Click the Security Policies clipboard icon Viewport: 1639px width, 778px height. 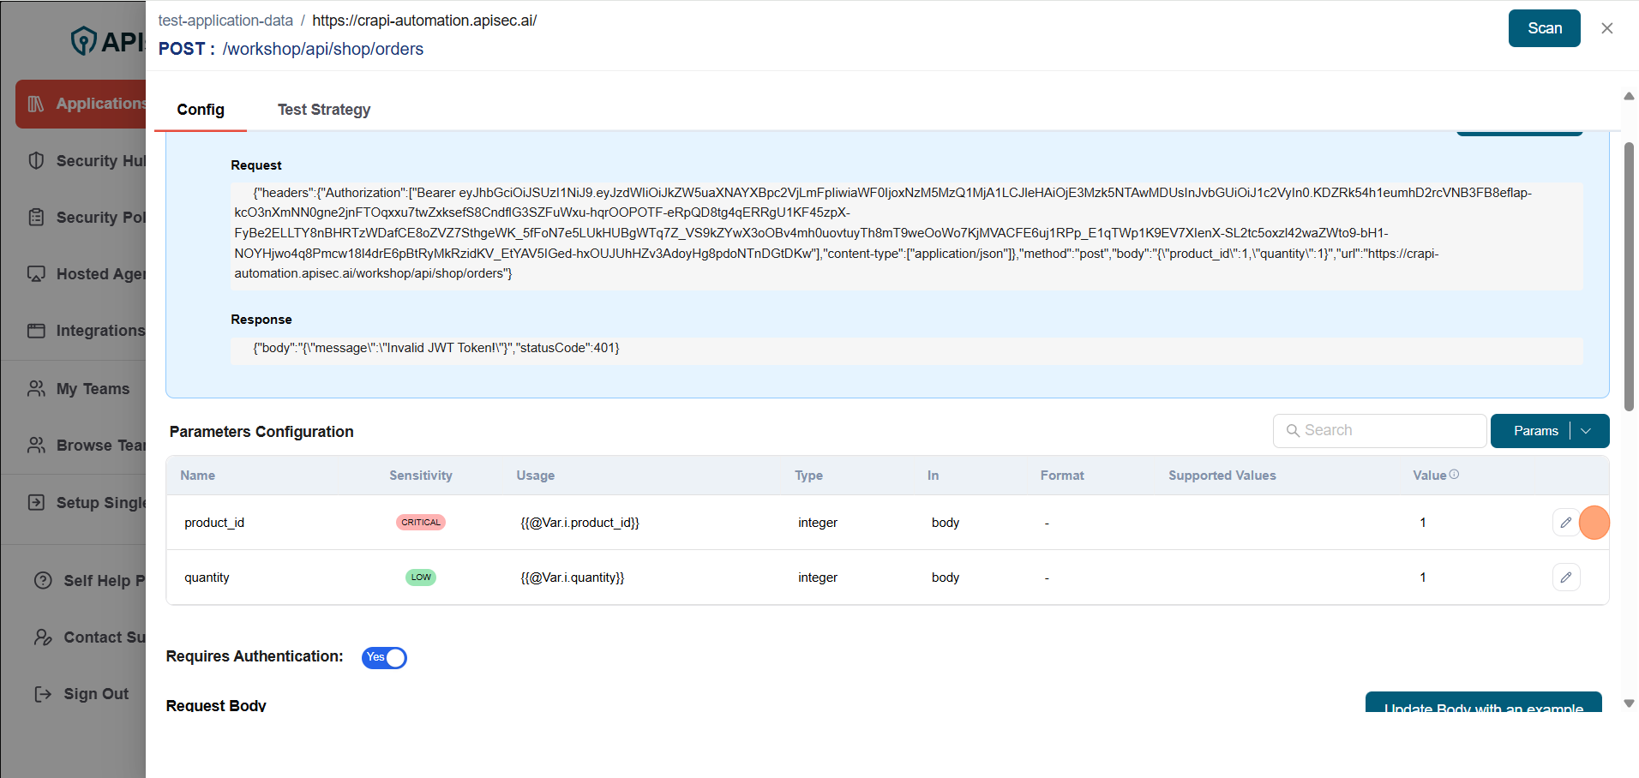click(x=36, y=218)
